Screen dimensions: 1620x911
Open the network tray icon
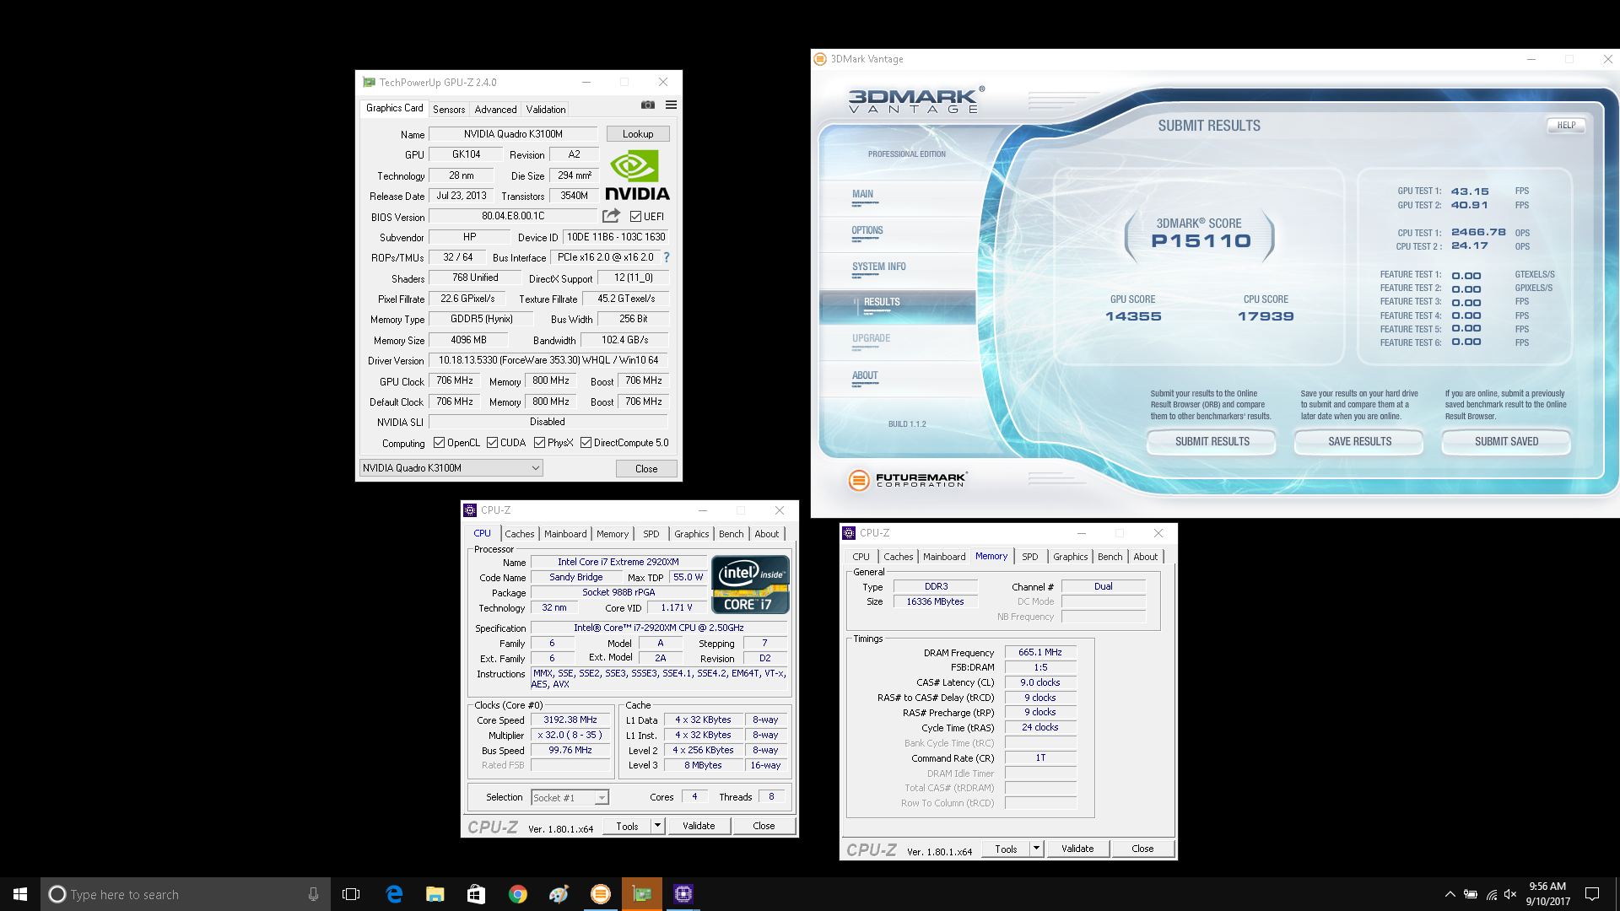pyautogui.click(x=1491, y=894)
